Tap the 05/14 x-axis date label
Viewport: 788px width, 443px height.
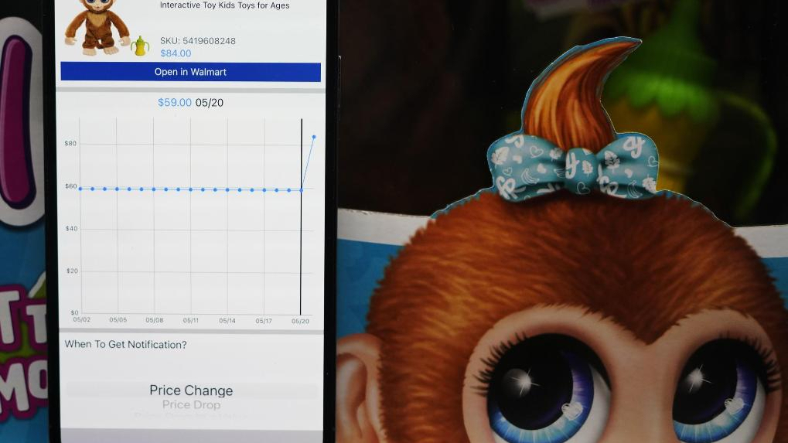(227, 321)
